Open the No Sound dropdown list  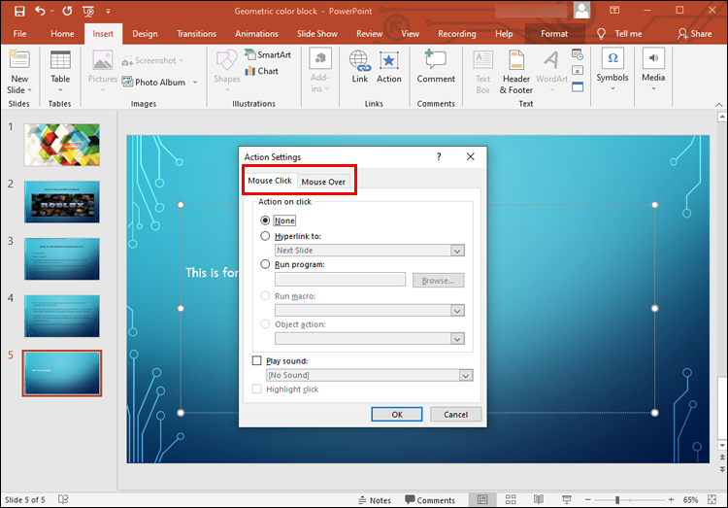466,375
